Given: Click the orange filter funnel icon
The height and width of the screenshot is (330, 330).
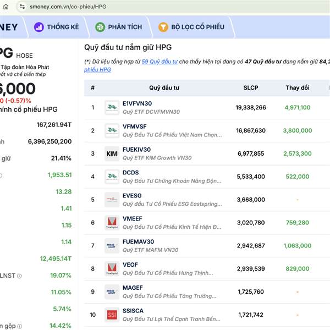Looking at the screenshot, I should [163, 27].
